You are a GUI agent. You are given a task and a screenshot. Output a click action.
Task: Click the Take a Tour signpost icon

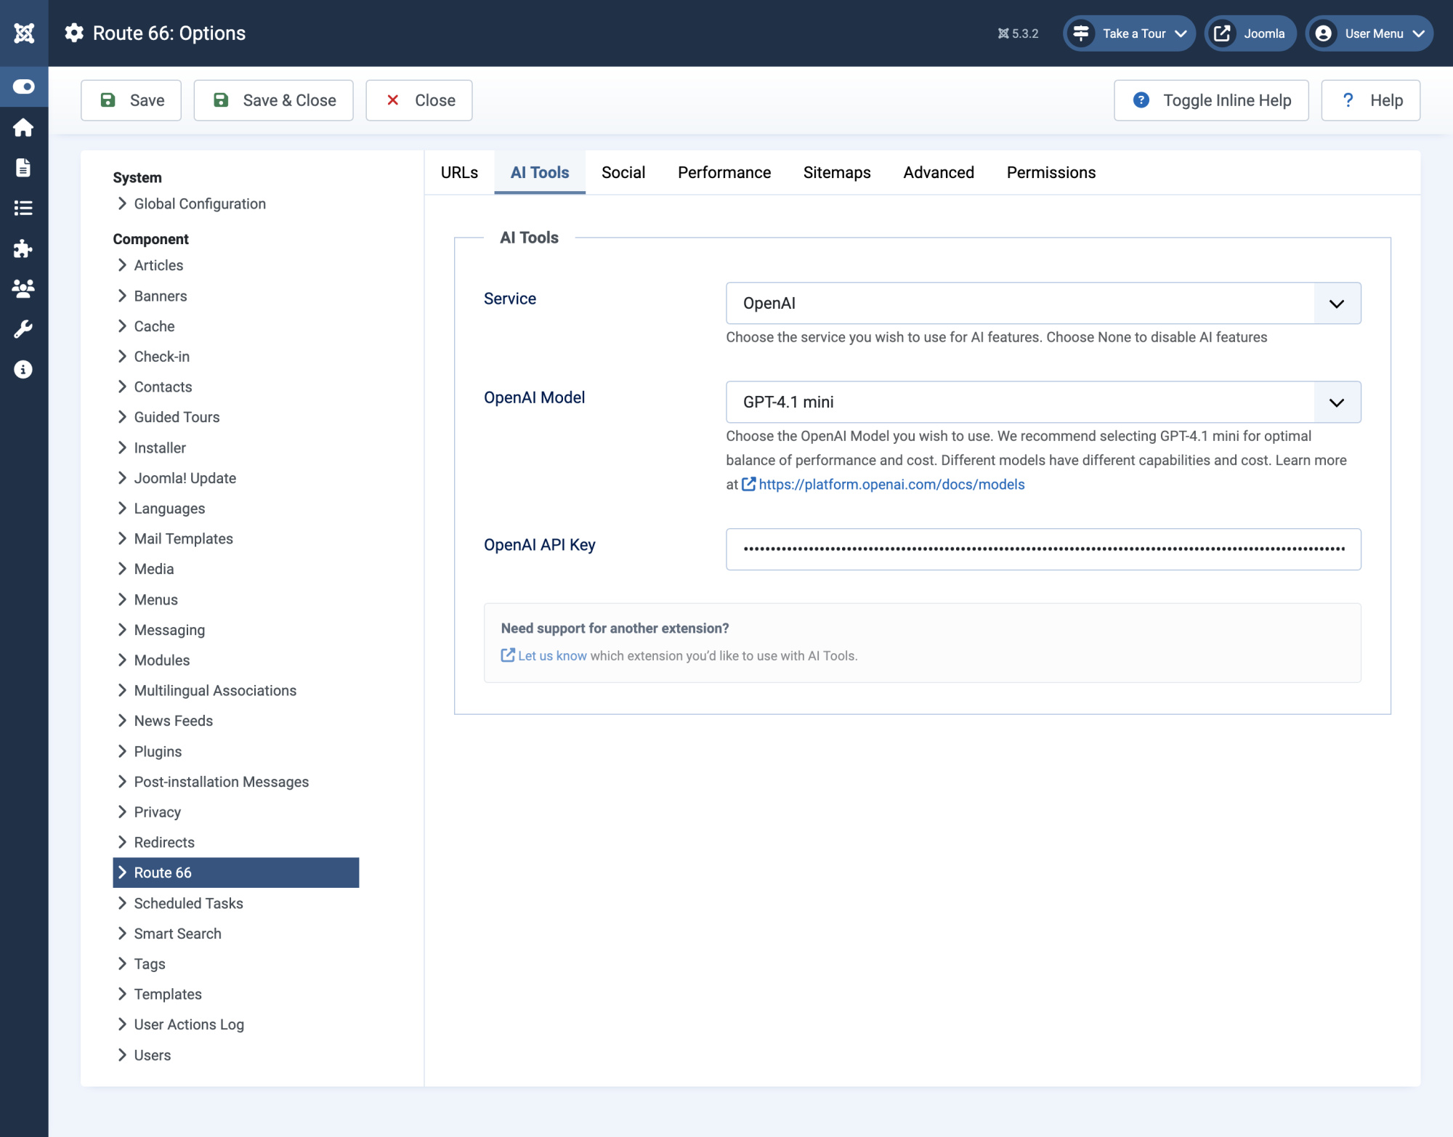pyautogui.click(x=1081, y=33)
